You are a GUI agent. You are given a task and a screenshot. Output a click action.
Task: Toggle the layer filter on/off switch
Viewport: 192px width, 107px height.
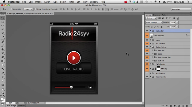[178, 18]
